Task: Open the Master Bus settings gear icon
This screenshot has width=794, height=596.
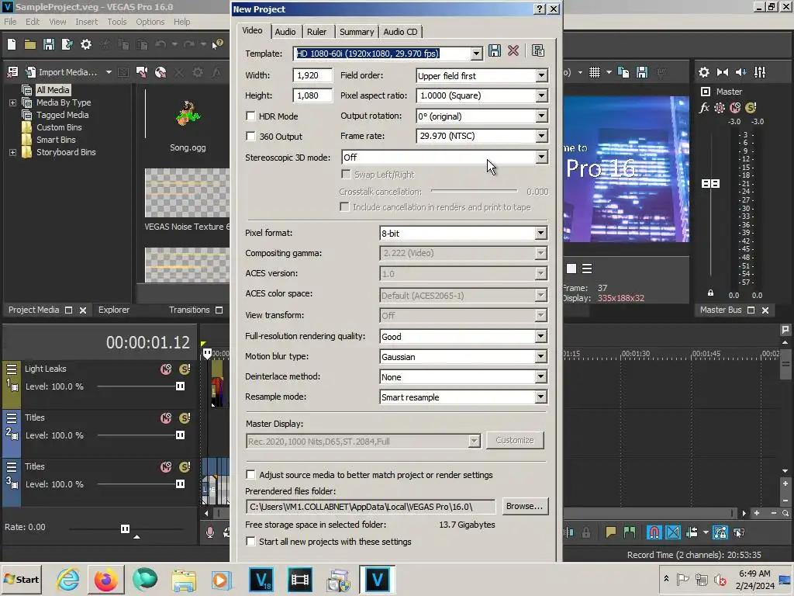Action: [x=704, y=72]
